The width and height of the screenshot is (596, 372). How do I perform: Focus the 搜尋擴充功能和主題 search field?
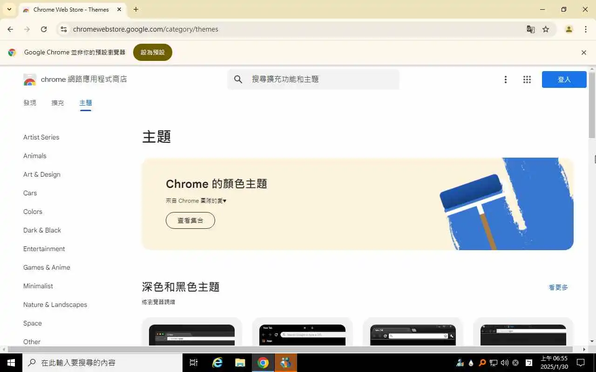(x=313, y=80)
